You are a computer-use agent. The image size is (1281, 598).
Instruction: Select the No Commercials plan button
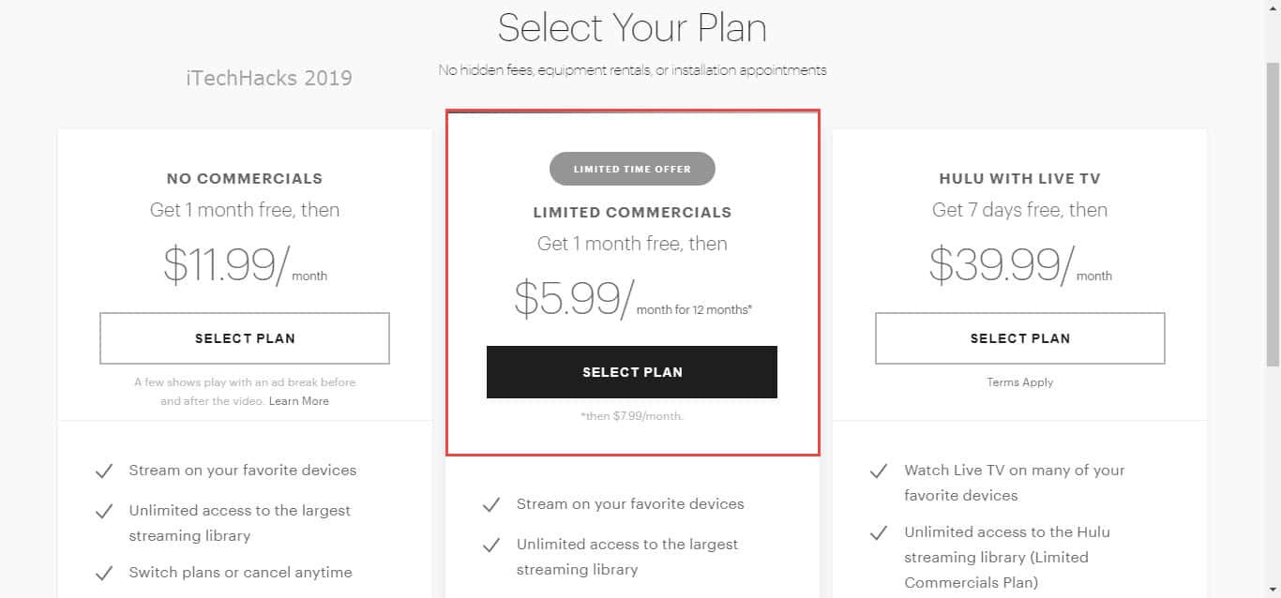coord(245,338)
